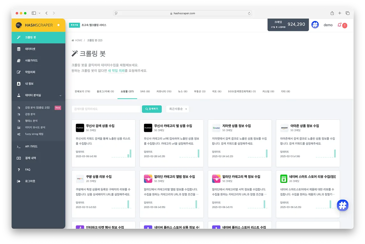365x244 pixels.
Task: Collapse the 데이터 분석실 menu chevron
Action: coord(60,95)
